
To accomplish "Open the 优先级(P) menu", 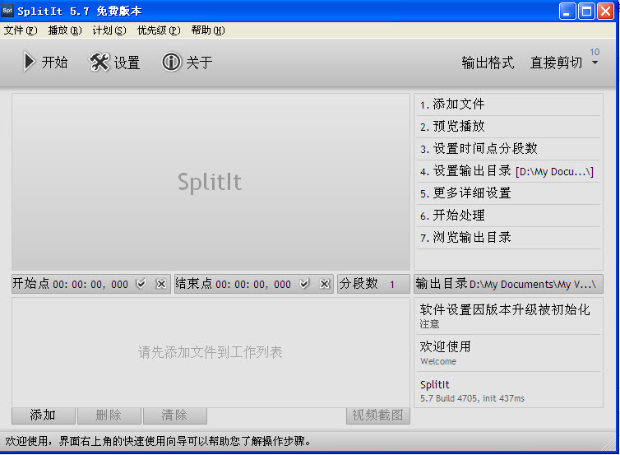I will pos(159,30).
